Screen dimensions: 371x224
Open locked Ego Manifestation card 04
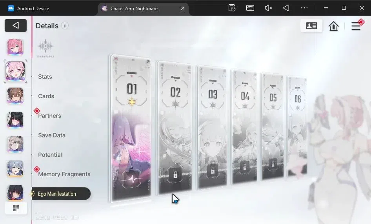pyautogui.click(x=245, y=126)
